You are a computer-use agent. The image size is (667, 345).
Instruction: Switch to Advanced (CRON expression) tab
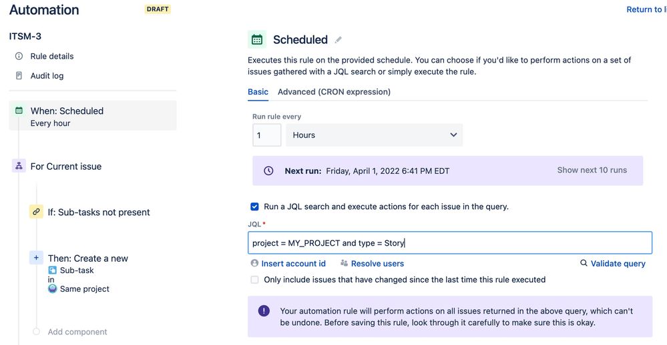point(334,92)
